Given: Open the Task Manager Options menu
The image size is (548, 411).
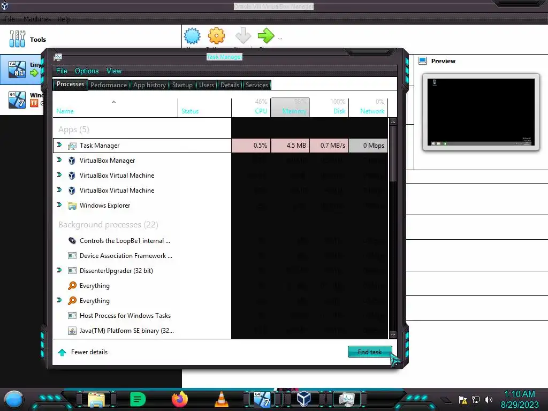Looking at the screenshot, I should 87,71.
